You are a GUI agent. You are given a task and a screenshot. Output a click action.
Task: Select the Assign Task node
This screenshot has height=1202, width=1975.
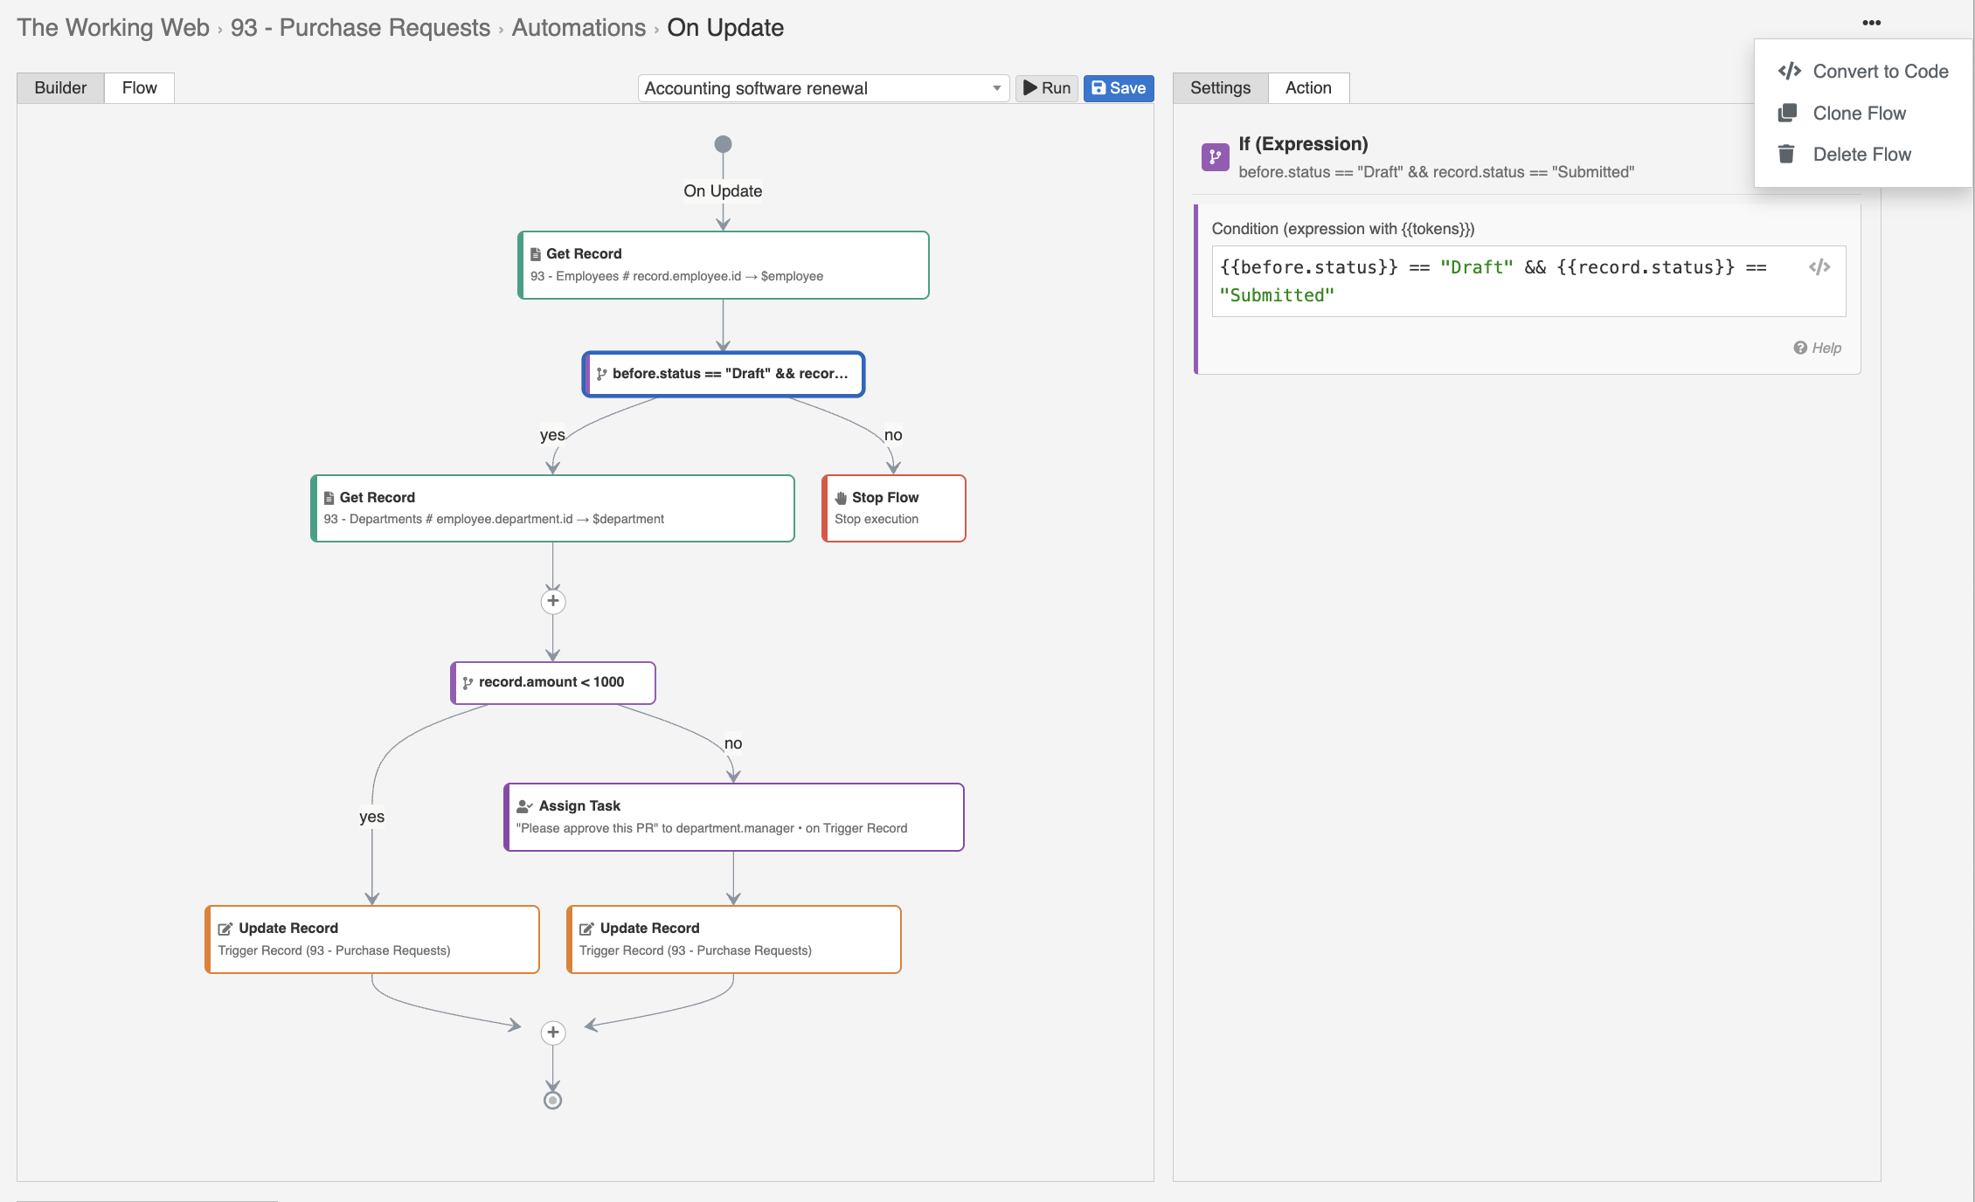click(x=734, y=817)
